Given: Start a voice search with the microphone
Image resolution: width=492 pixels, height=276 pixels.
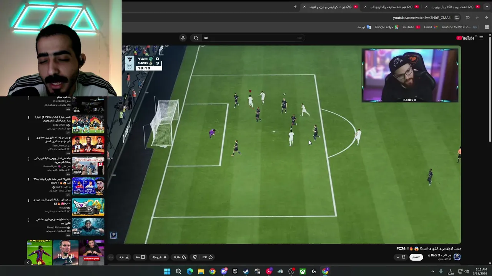Looking at the screenshot, I should 183,38.
